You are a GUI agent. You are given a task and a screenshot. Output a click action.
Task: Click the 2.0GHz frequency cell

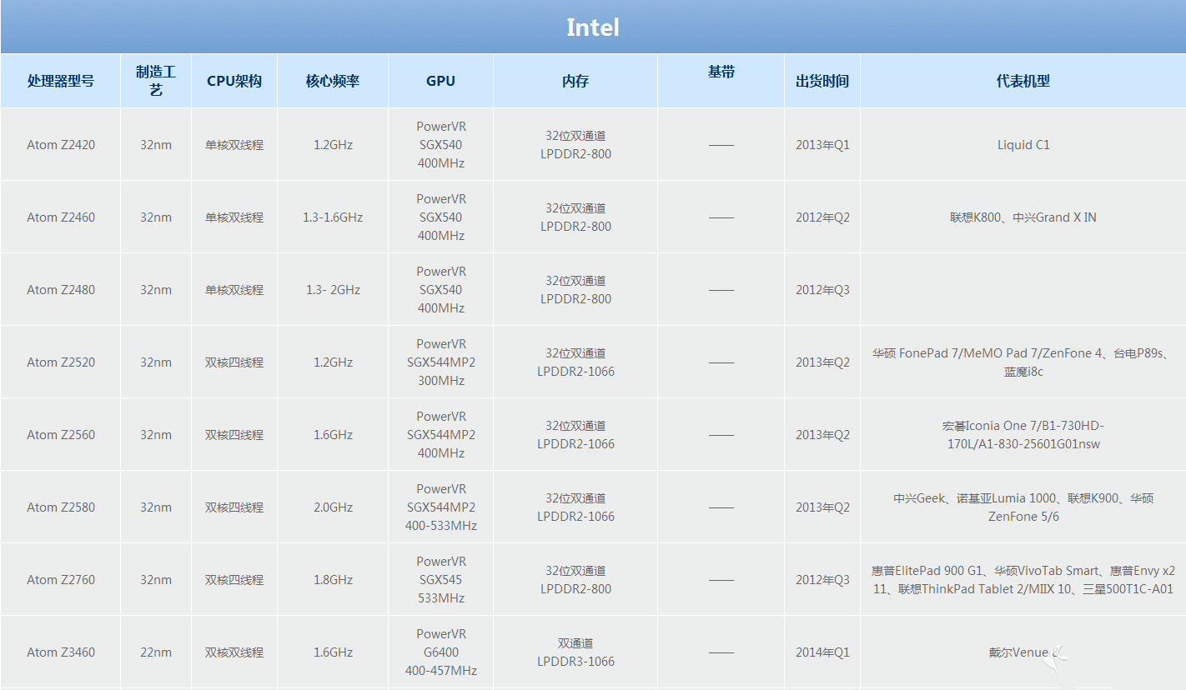[x=333, y=507]
